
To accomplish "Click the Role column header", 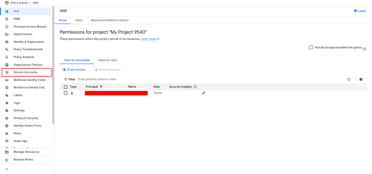I will (157, 87).
